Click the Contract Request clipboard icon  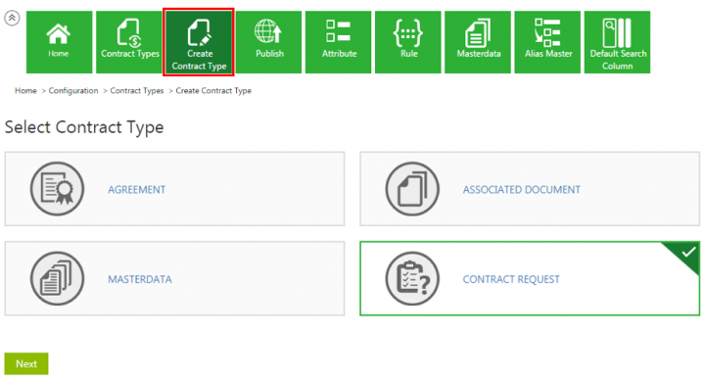(412, 278)
